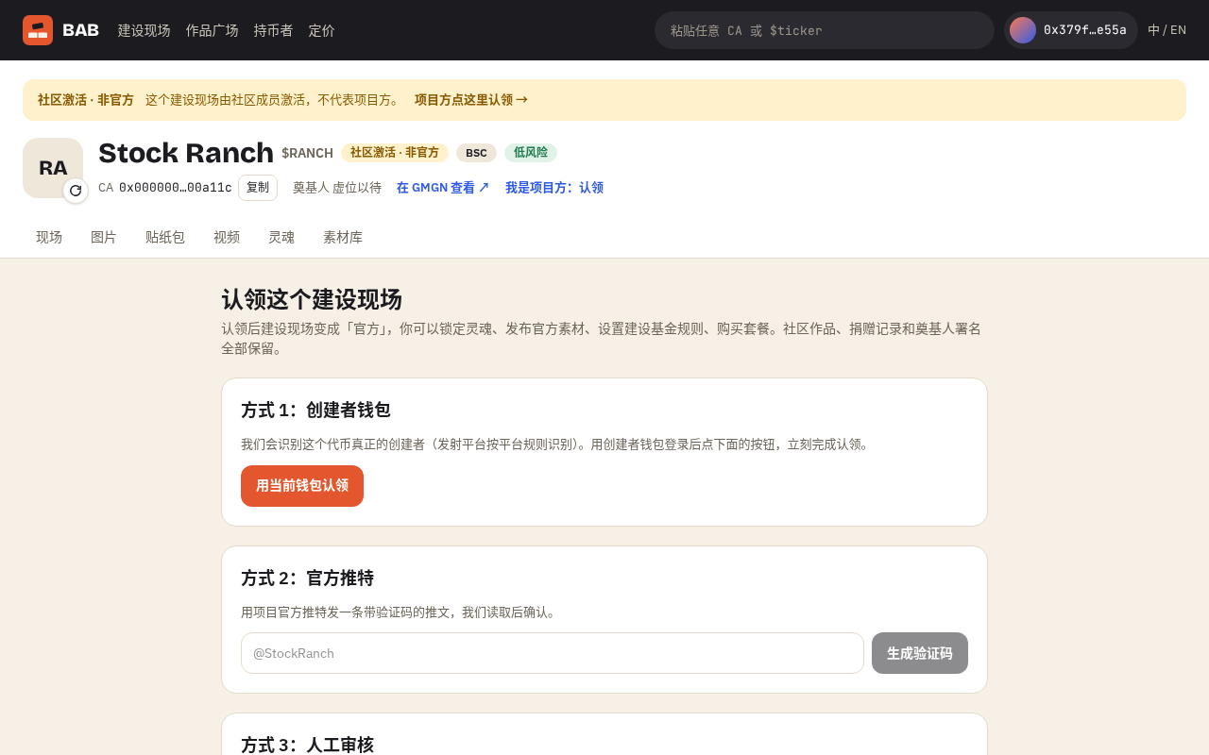Open 定价 pricing page
1209x755 pixels.
pos(322,30)
